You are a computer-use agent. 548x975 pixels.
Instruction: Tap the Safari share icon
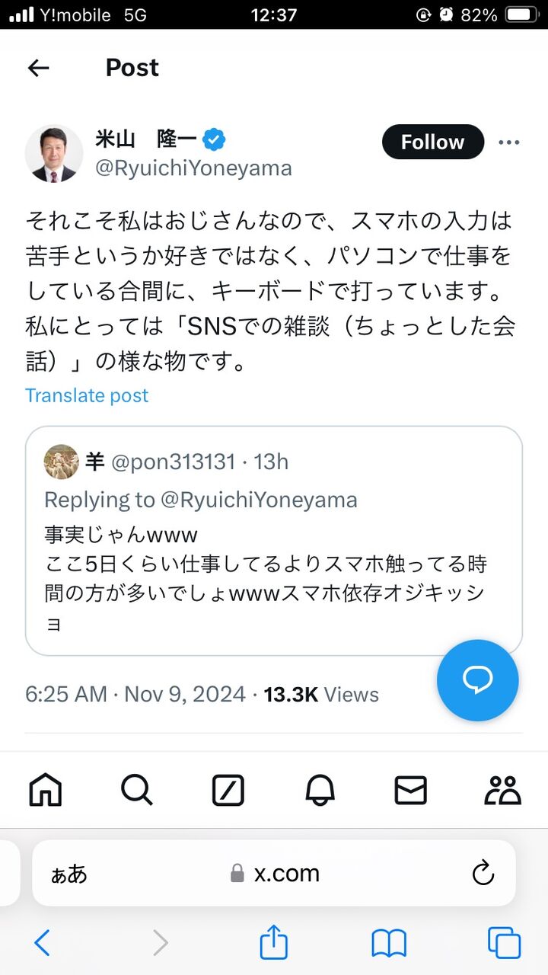pos(274,943)
